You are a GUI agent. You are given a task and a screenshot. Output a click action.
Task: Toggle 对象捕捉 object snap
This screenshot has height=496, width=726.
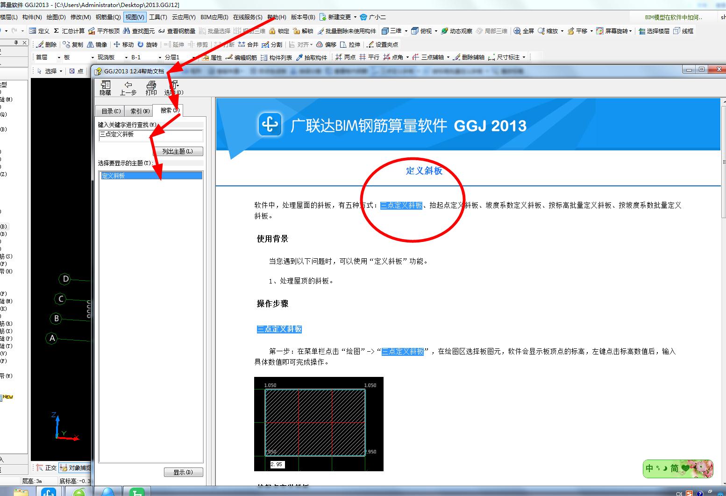tap(75, 468)
